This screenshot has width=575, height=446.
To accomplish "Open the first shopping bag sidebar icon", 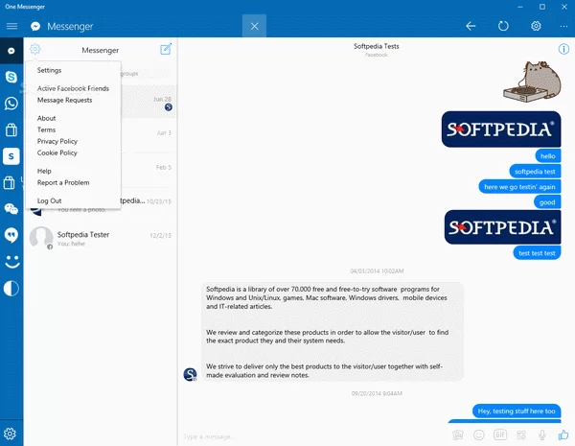I will coord(11,129).
